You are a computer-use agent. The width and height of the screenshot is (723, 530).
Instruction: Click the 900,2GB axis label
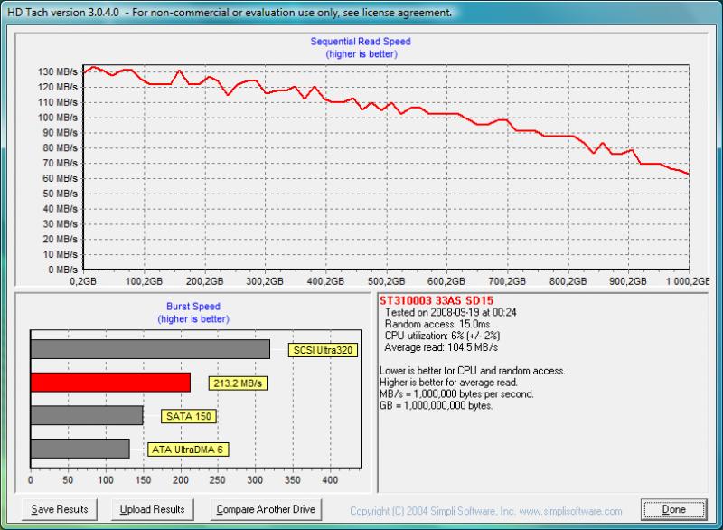point(628,281)
